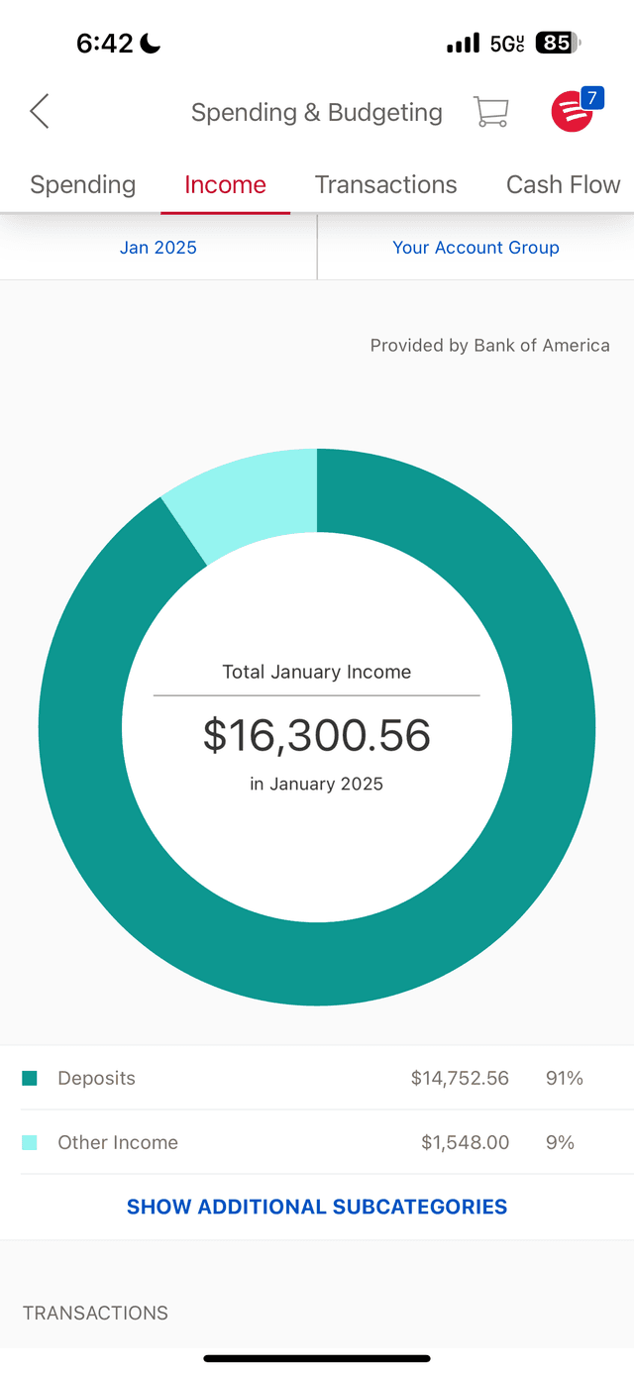Image resolution: width=634 pixels, height=1374 pixels.
Task: Open the shopping cart
Action: [x=491, y=111]
